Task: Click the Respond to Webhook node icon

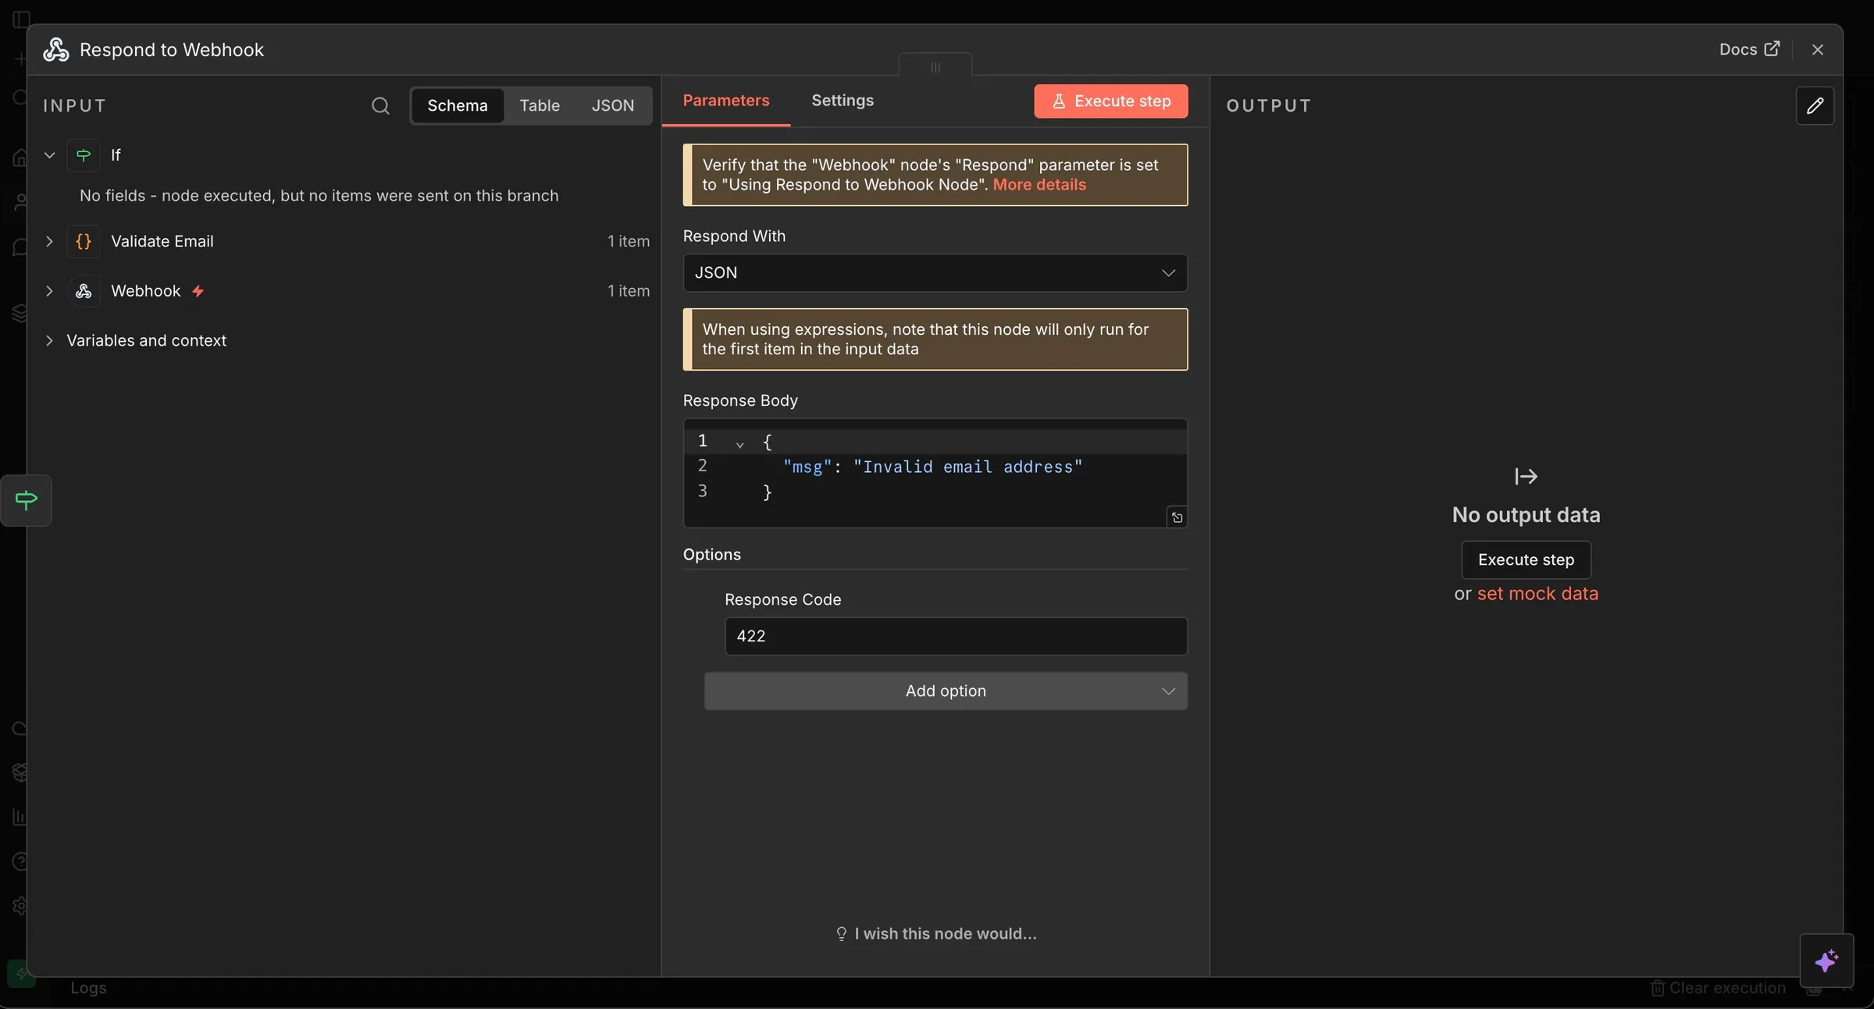Action: (x=55, y=49)
